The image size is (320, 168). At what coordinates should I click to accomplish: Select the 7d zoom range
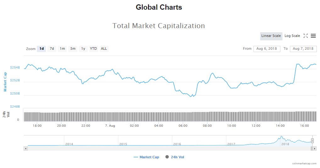[x=52, y=49]
